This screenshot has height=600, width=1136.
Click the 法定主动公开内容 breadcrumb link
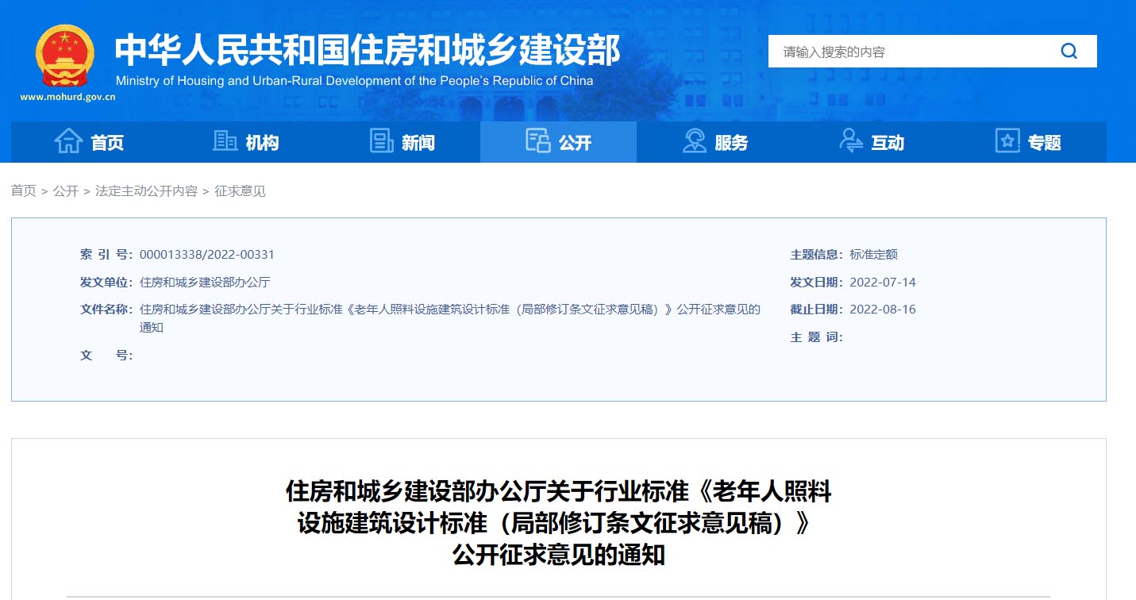146,191
